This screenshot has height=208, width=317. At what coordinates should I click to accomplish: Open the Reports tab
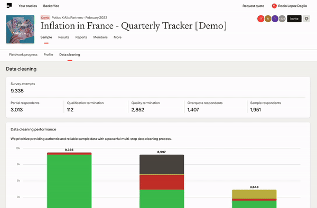(81, 37)
